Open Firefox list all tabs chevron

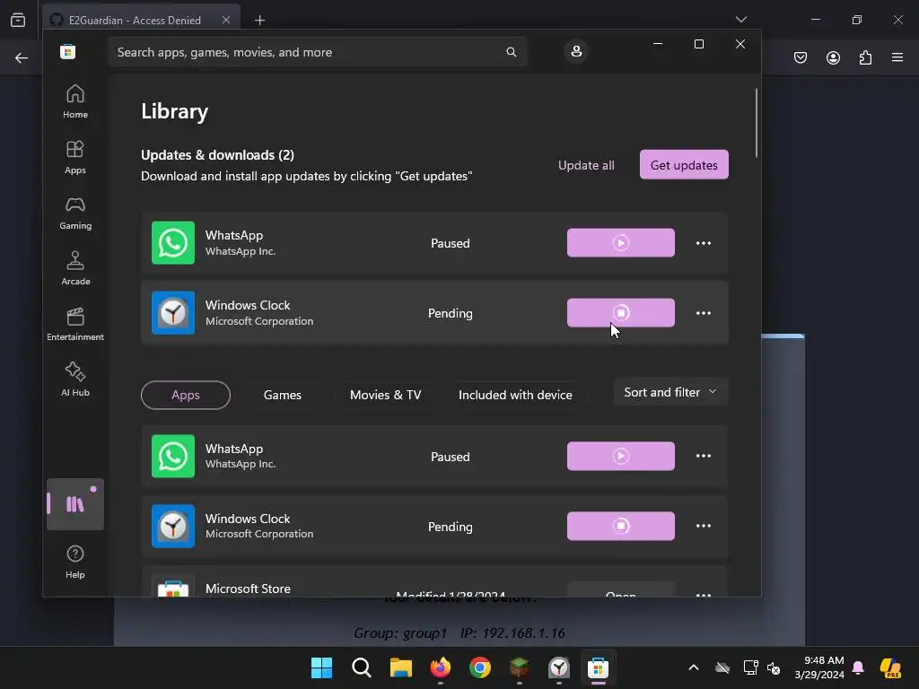coord(740,20)
